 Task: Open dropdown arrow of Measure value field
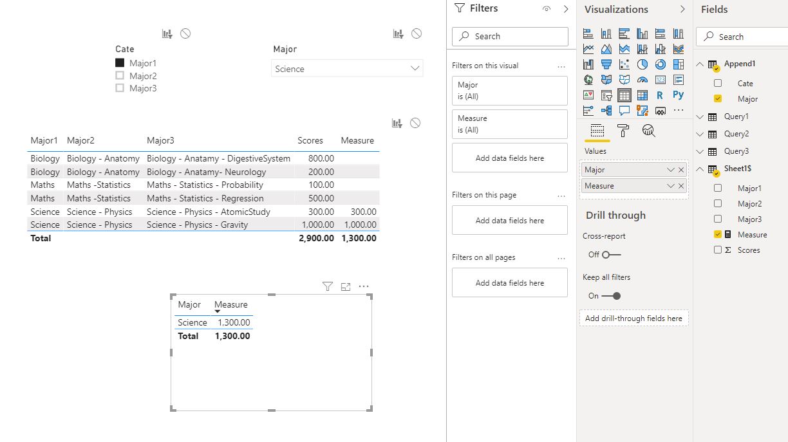tap(671, 186)
